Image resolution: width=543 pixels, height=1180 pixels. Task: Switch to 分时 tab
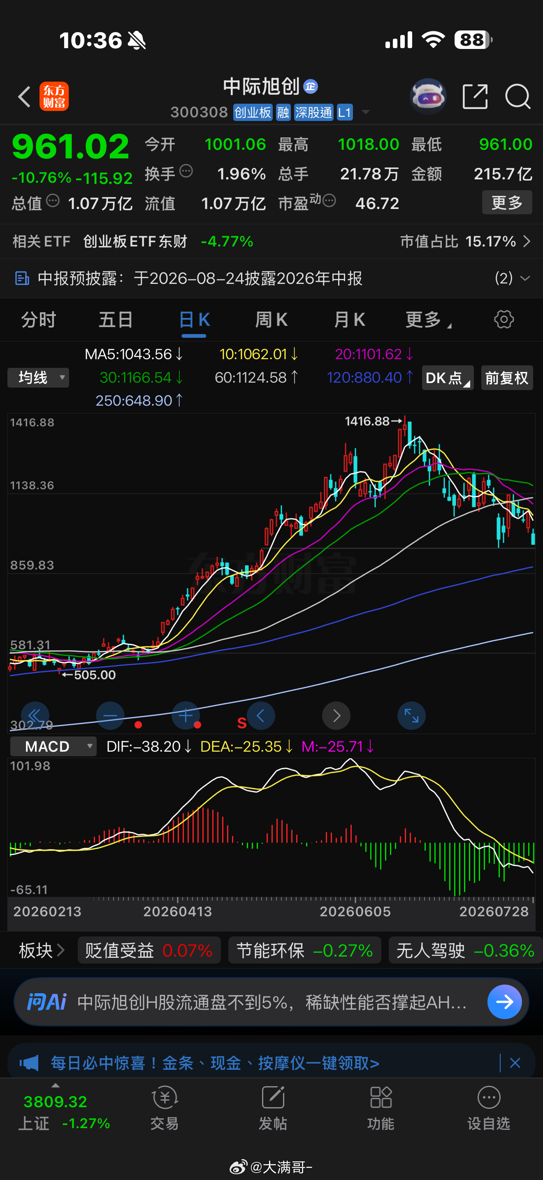tap(38, 319)
